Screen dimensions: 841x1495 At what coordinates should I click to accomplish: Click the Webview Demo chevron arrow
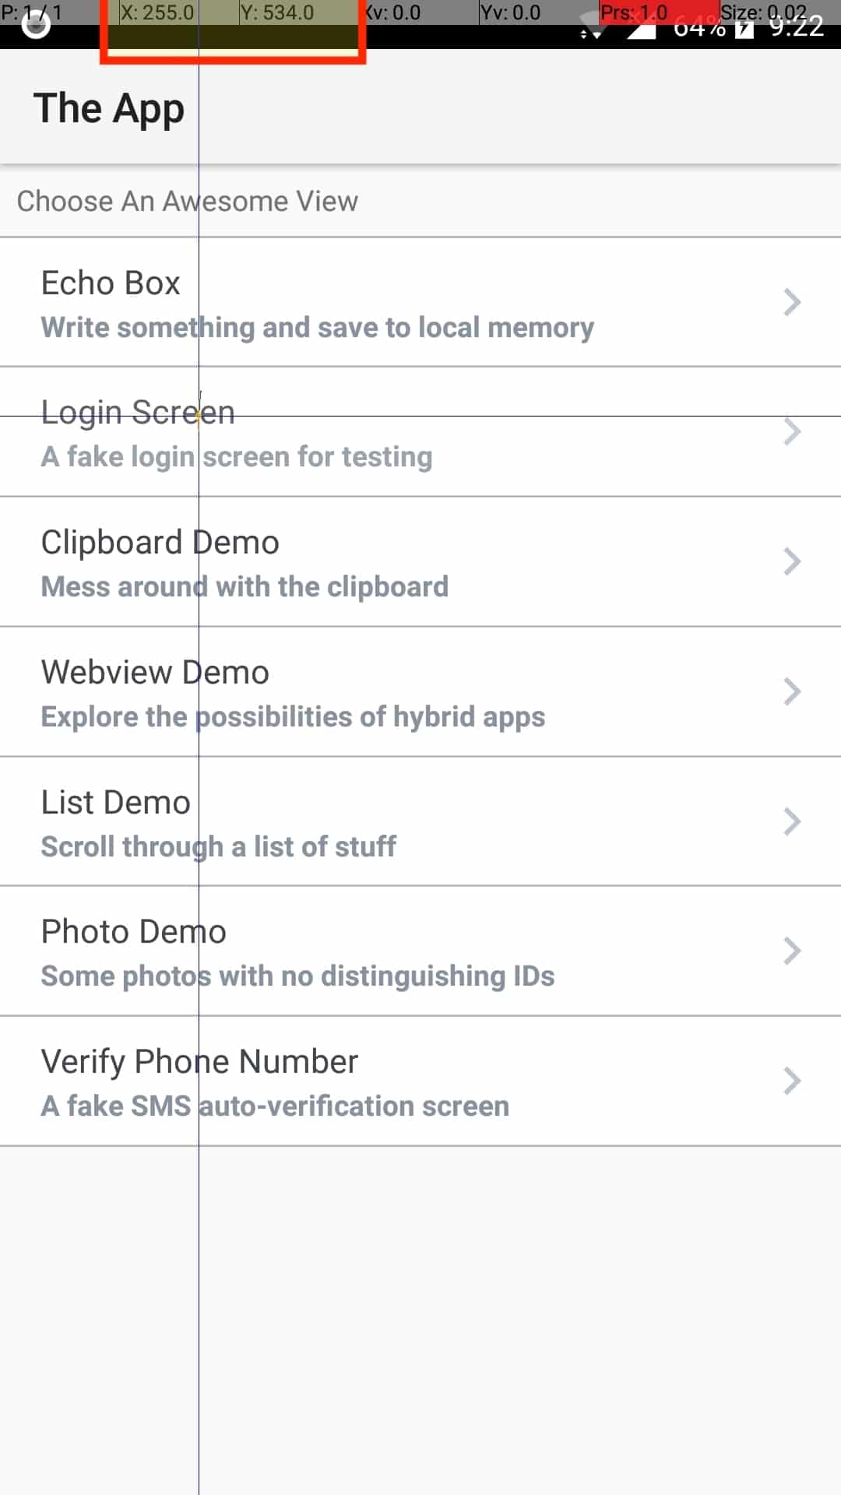coord(792,691)
